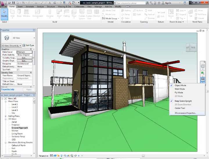The image size is (209, 159).
Task: Click the Curtain System tool icon
Action: coord(82,12)
